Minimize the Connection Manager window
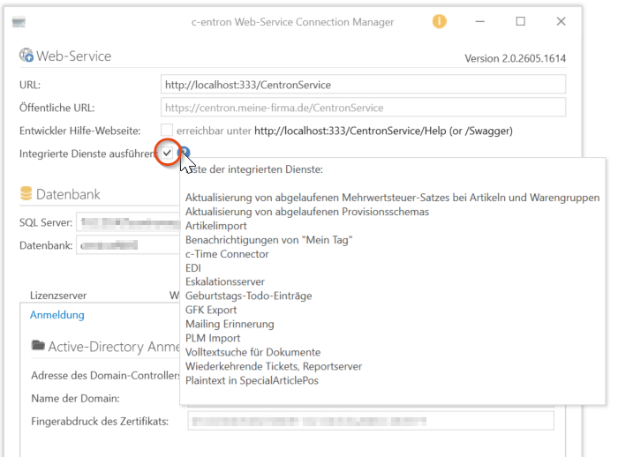 pos(479,21)
